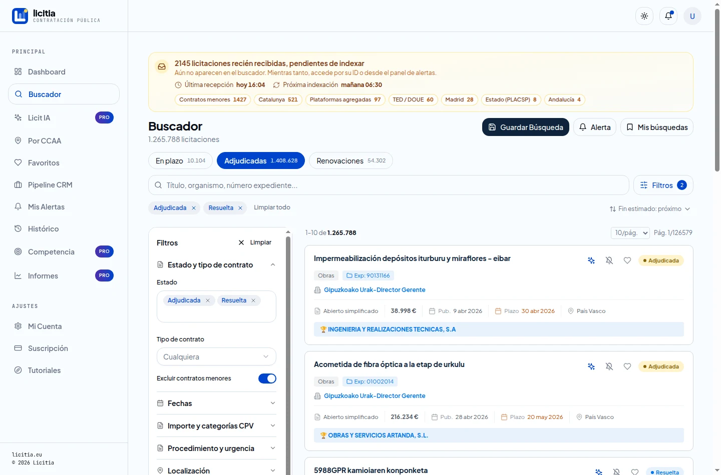Open the Filtros button with badge 2
The width and height of the screenshot is (721, 475).
[x=663, y=185]
